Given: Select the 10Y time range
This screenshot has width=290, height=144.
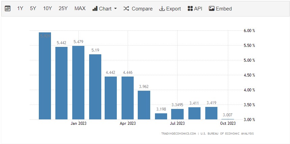Looking at the screenshot, I should (x=47, y=8).
